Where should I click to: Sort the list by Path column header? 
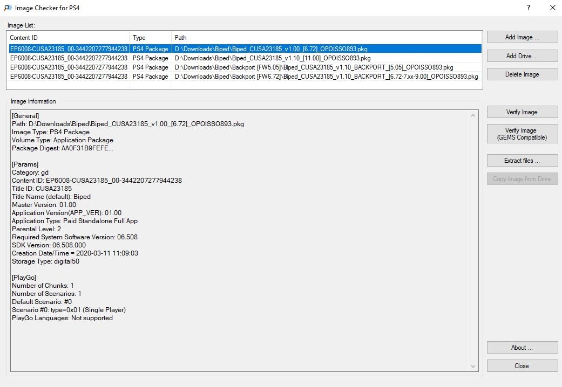pyautogui.click(x=327, y=38)
